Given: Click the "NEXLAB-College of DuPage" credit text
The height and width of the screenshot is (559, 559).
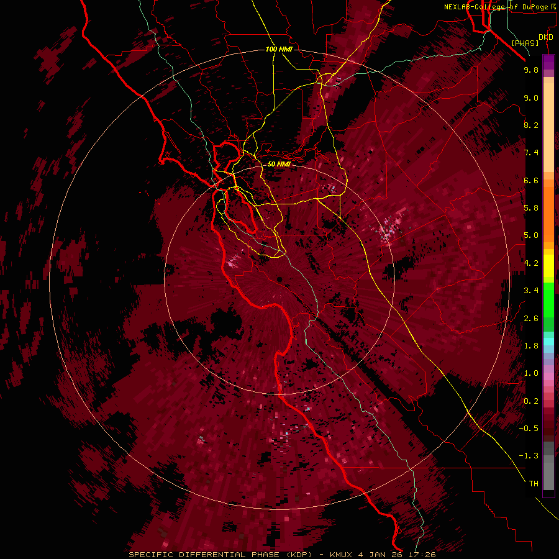Looking at the screenshot, I should point(496,7).
